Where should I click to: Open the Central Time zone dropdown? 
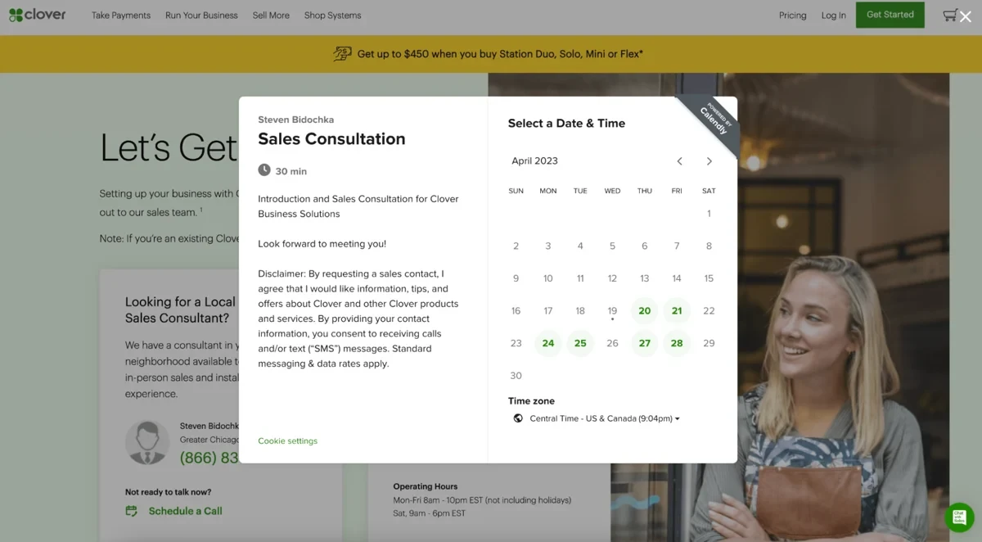point(605,418)
